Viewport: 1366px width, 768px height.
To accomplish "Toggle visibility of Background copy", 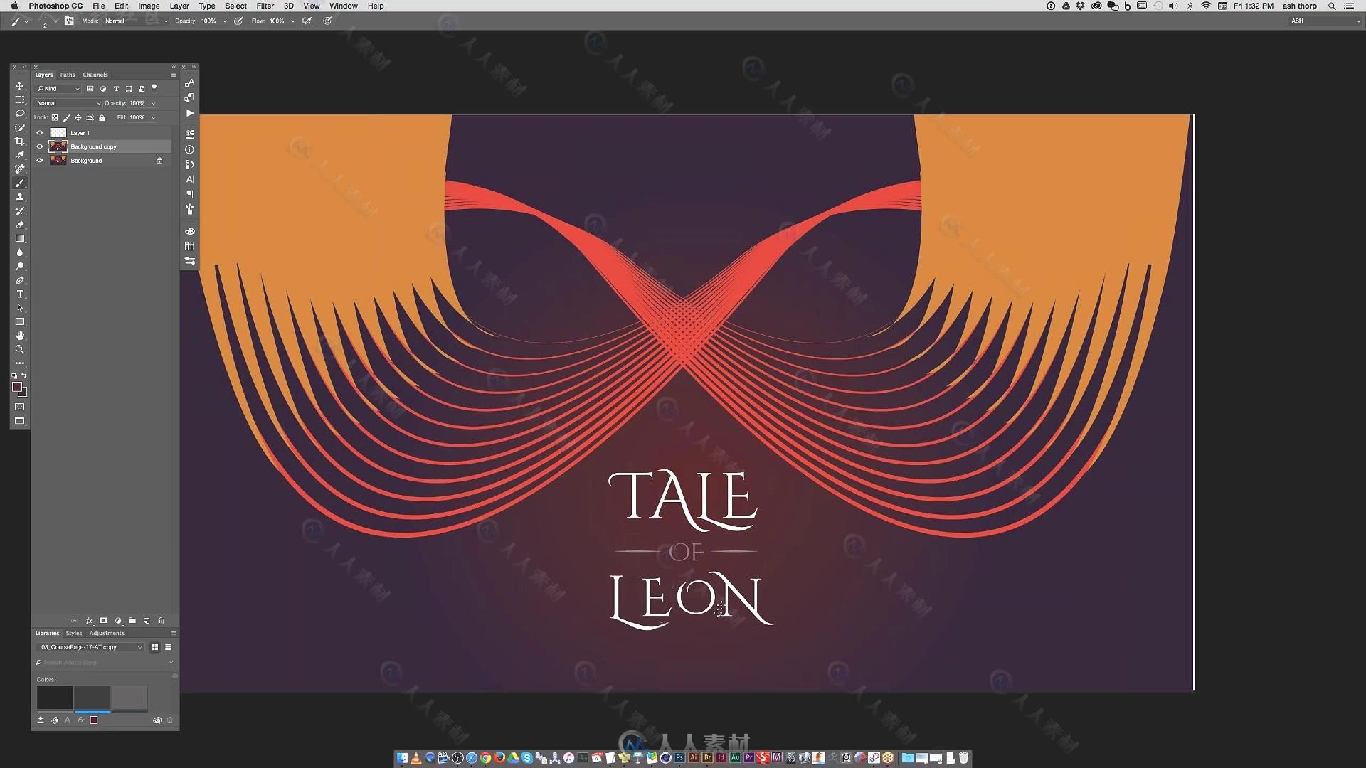I will (39, 146).
